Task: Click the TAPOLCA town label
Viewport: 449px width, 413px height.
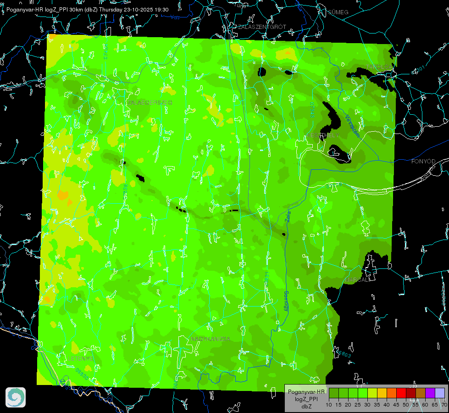Action: pyautogui.click(x=379, y=67)
